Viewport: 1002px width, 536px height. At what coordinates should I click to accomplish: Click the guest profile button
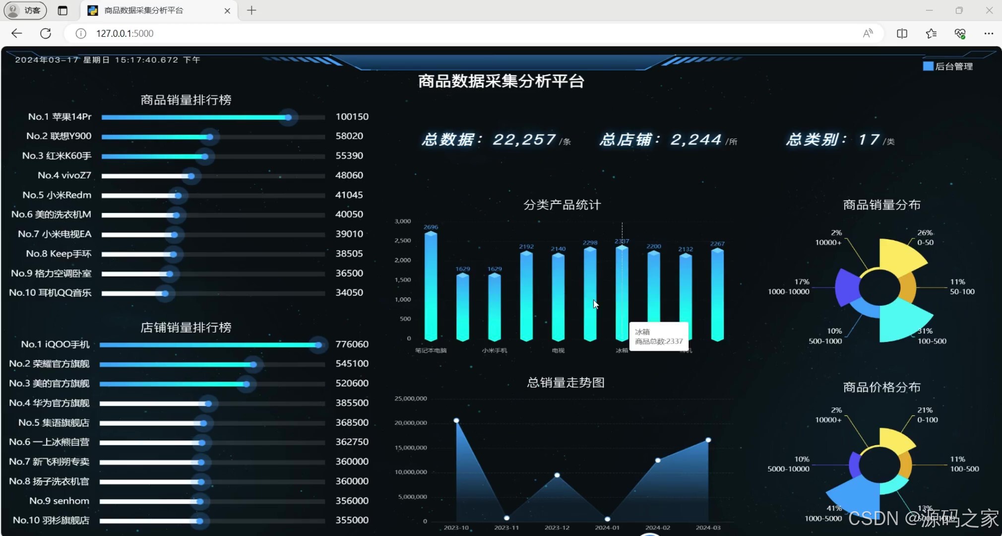coord(25,10)
